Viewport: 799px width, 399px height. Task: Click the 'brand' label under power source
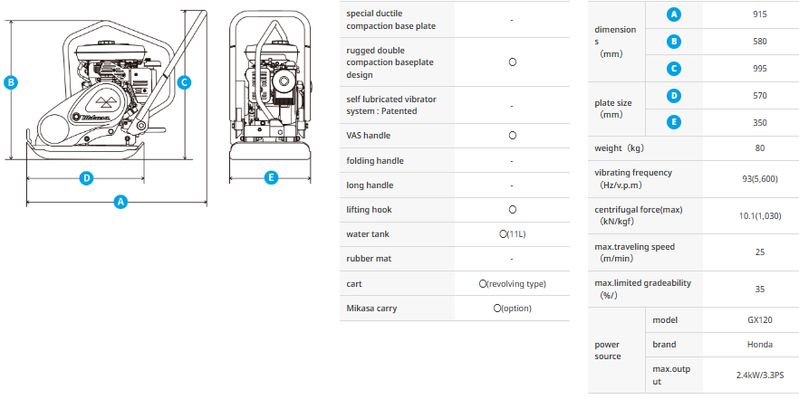tap(665, 345)
